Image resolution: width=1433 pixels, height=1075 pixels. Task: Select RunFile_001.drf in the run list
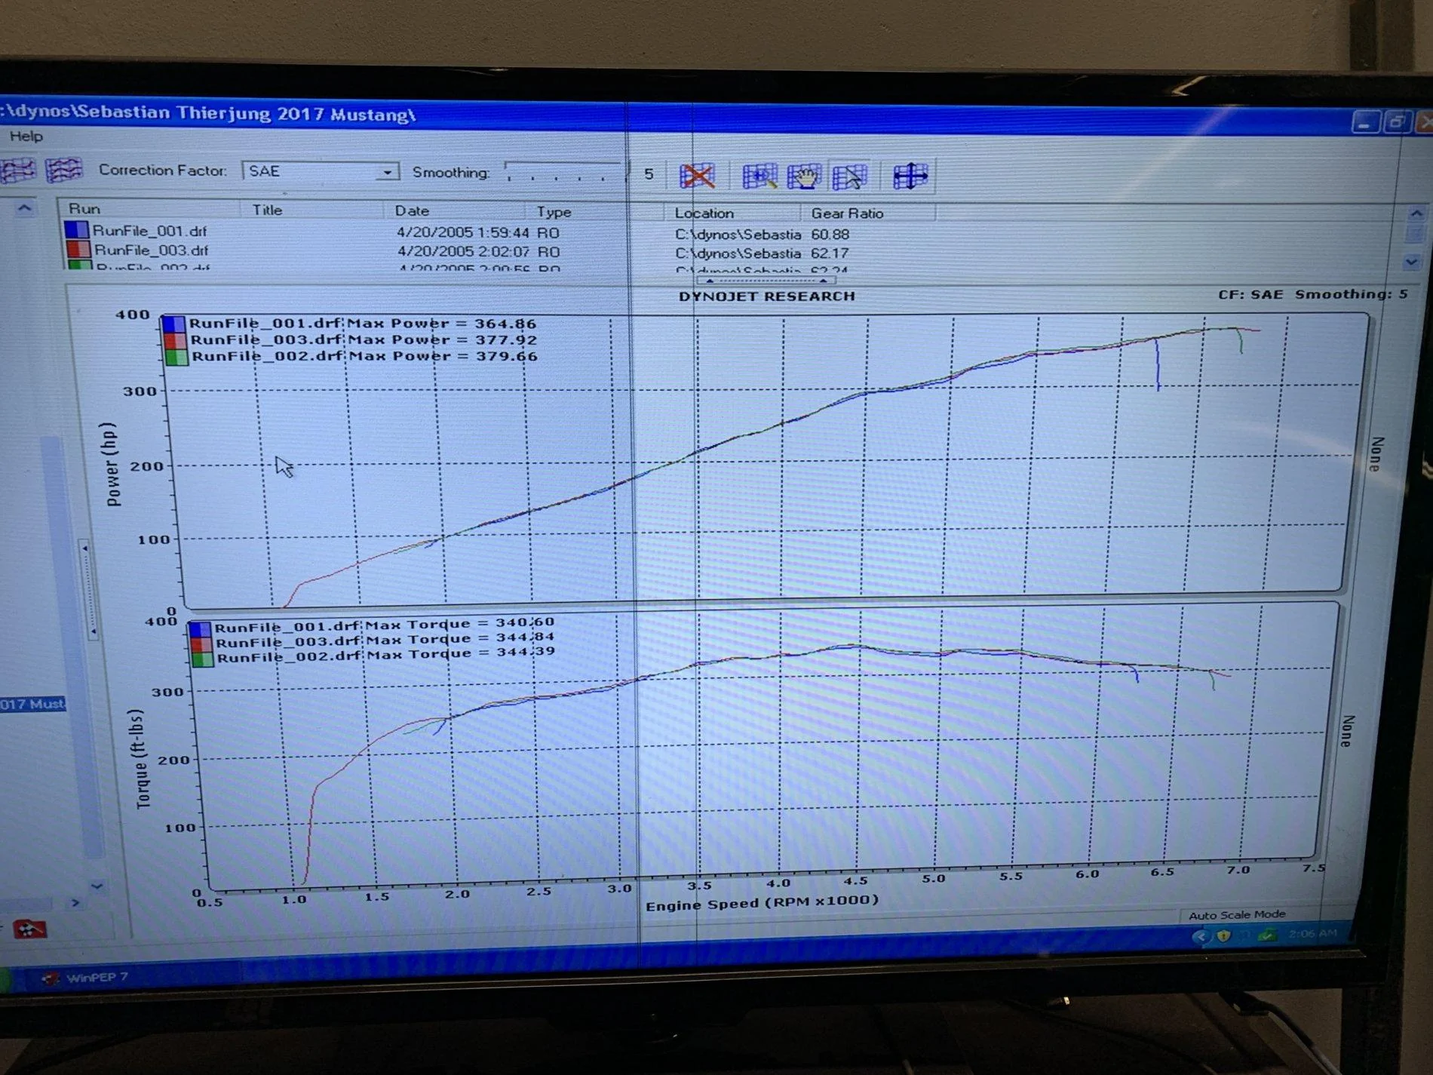coord(149,231)
